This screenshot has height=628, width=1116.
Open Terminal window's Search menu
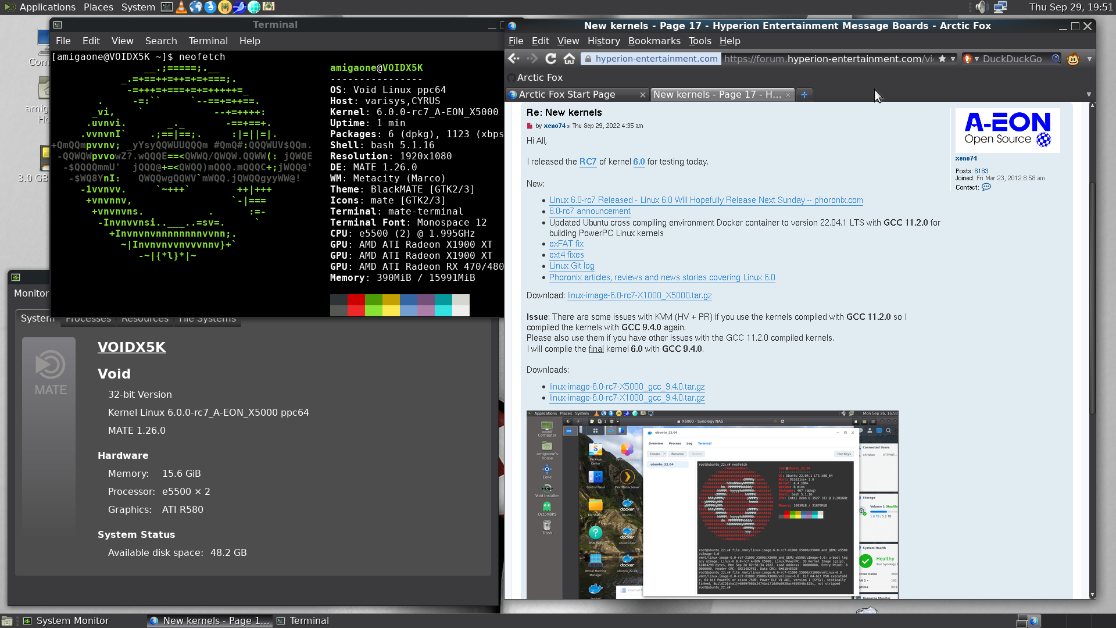(161, 41)
